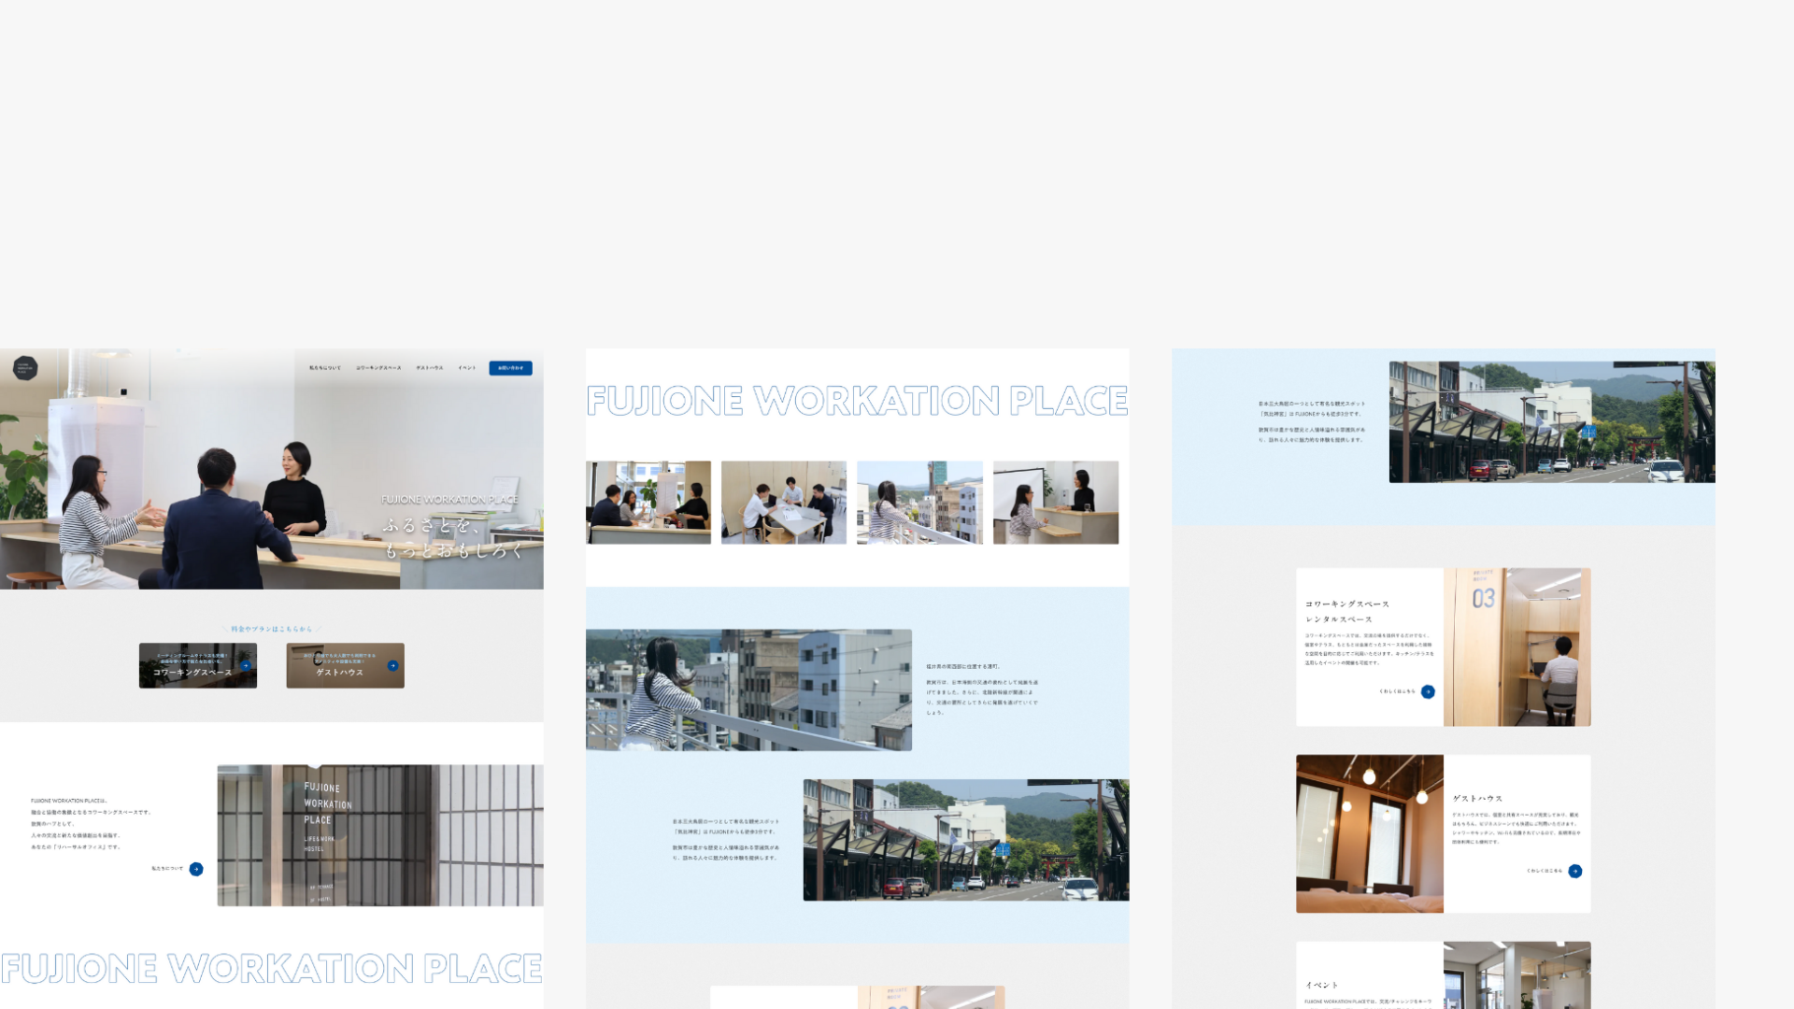Viewport: 1794px width, 1009px height.
Task: Click the guesthouse bedroom photo
Action: [x=1370, y=833]
